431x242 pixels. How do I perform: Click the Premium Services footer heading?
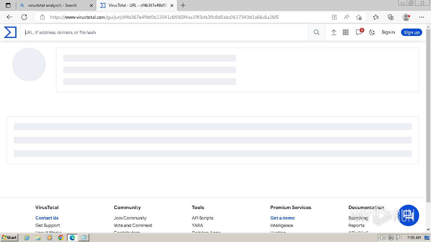click(291, 207)
